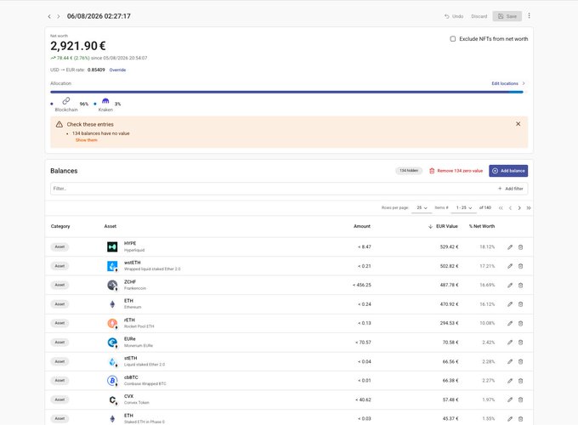Click the Discard button

(x=479, y=16)
